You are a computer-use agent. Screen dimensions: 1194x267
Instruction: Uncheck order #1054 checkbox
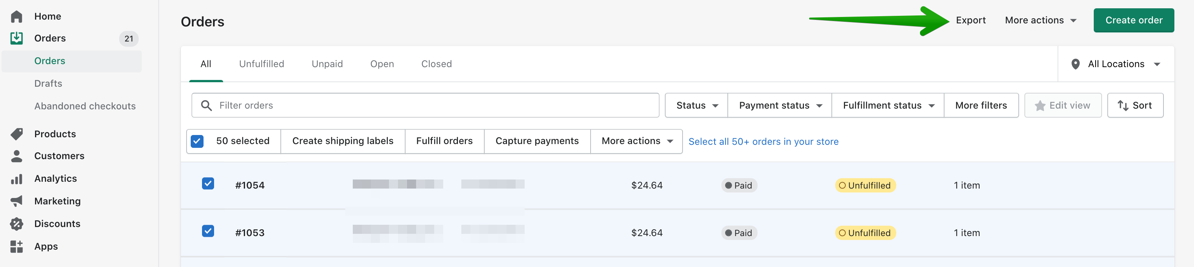[208, 184]
